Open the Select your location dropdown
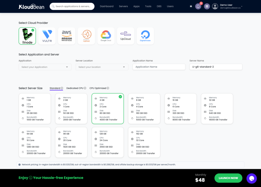This screenshot has height=187, width=261. point(102,67)
